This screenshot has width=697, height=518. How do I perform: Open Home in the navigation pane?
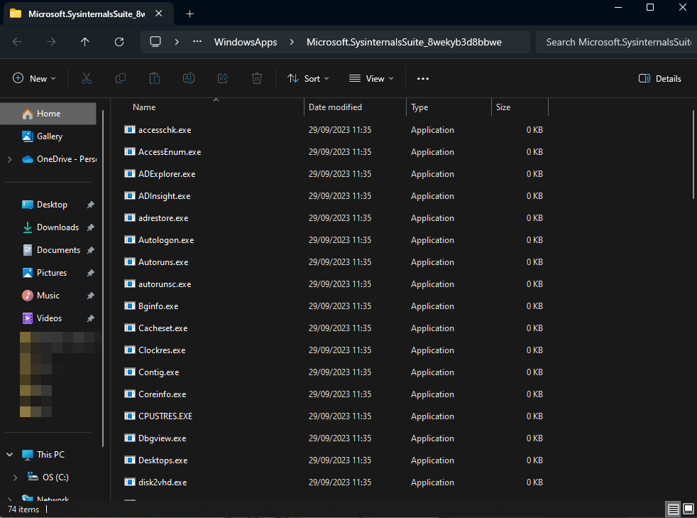[x=48, y=114]
